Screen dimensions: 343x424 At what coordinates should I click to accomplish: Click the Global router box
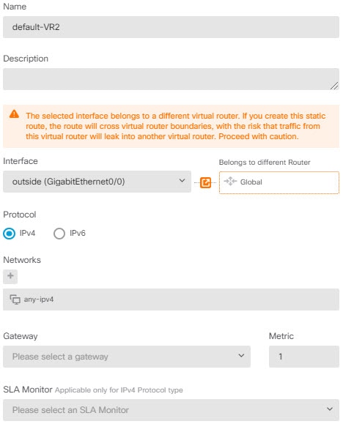click(x=279, y=182)
